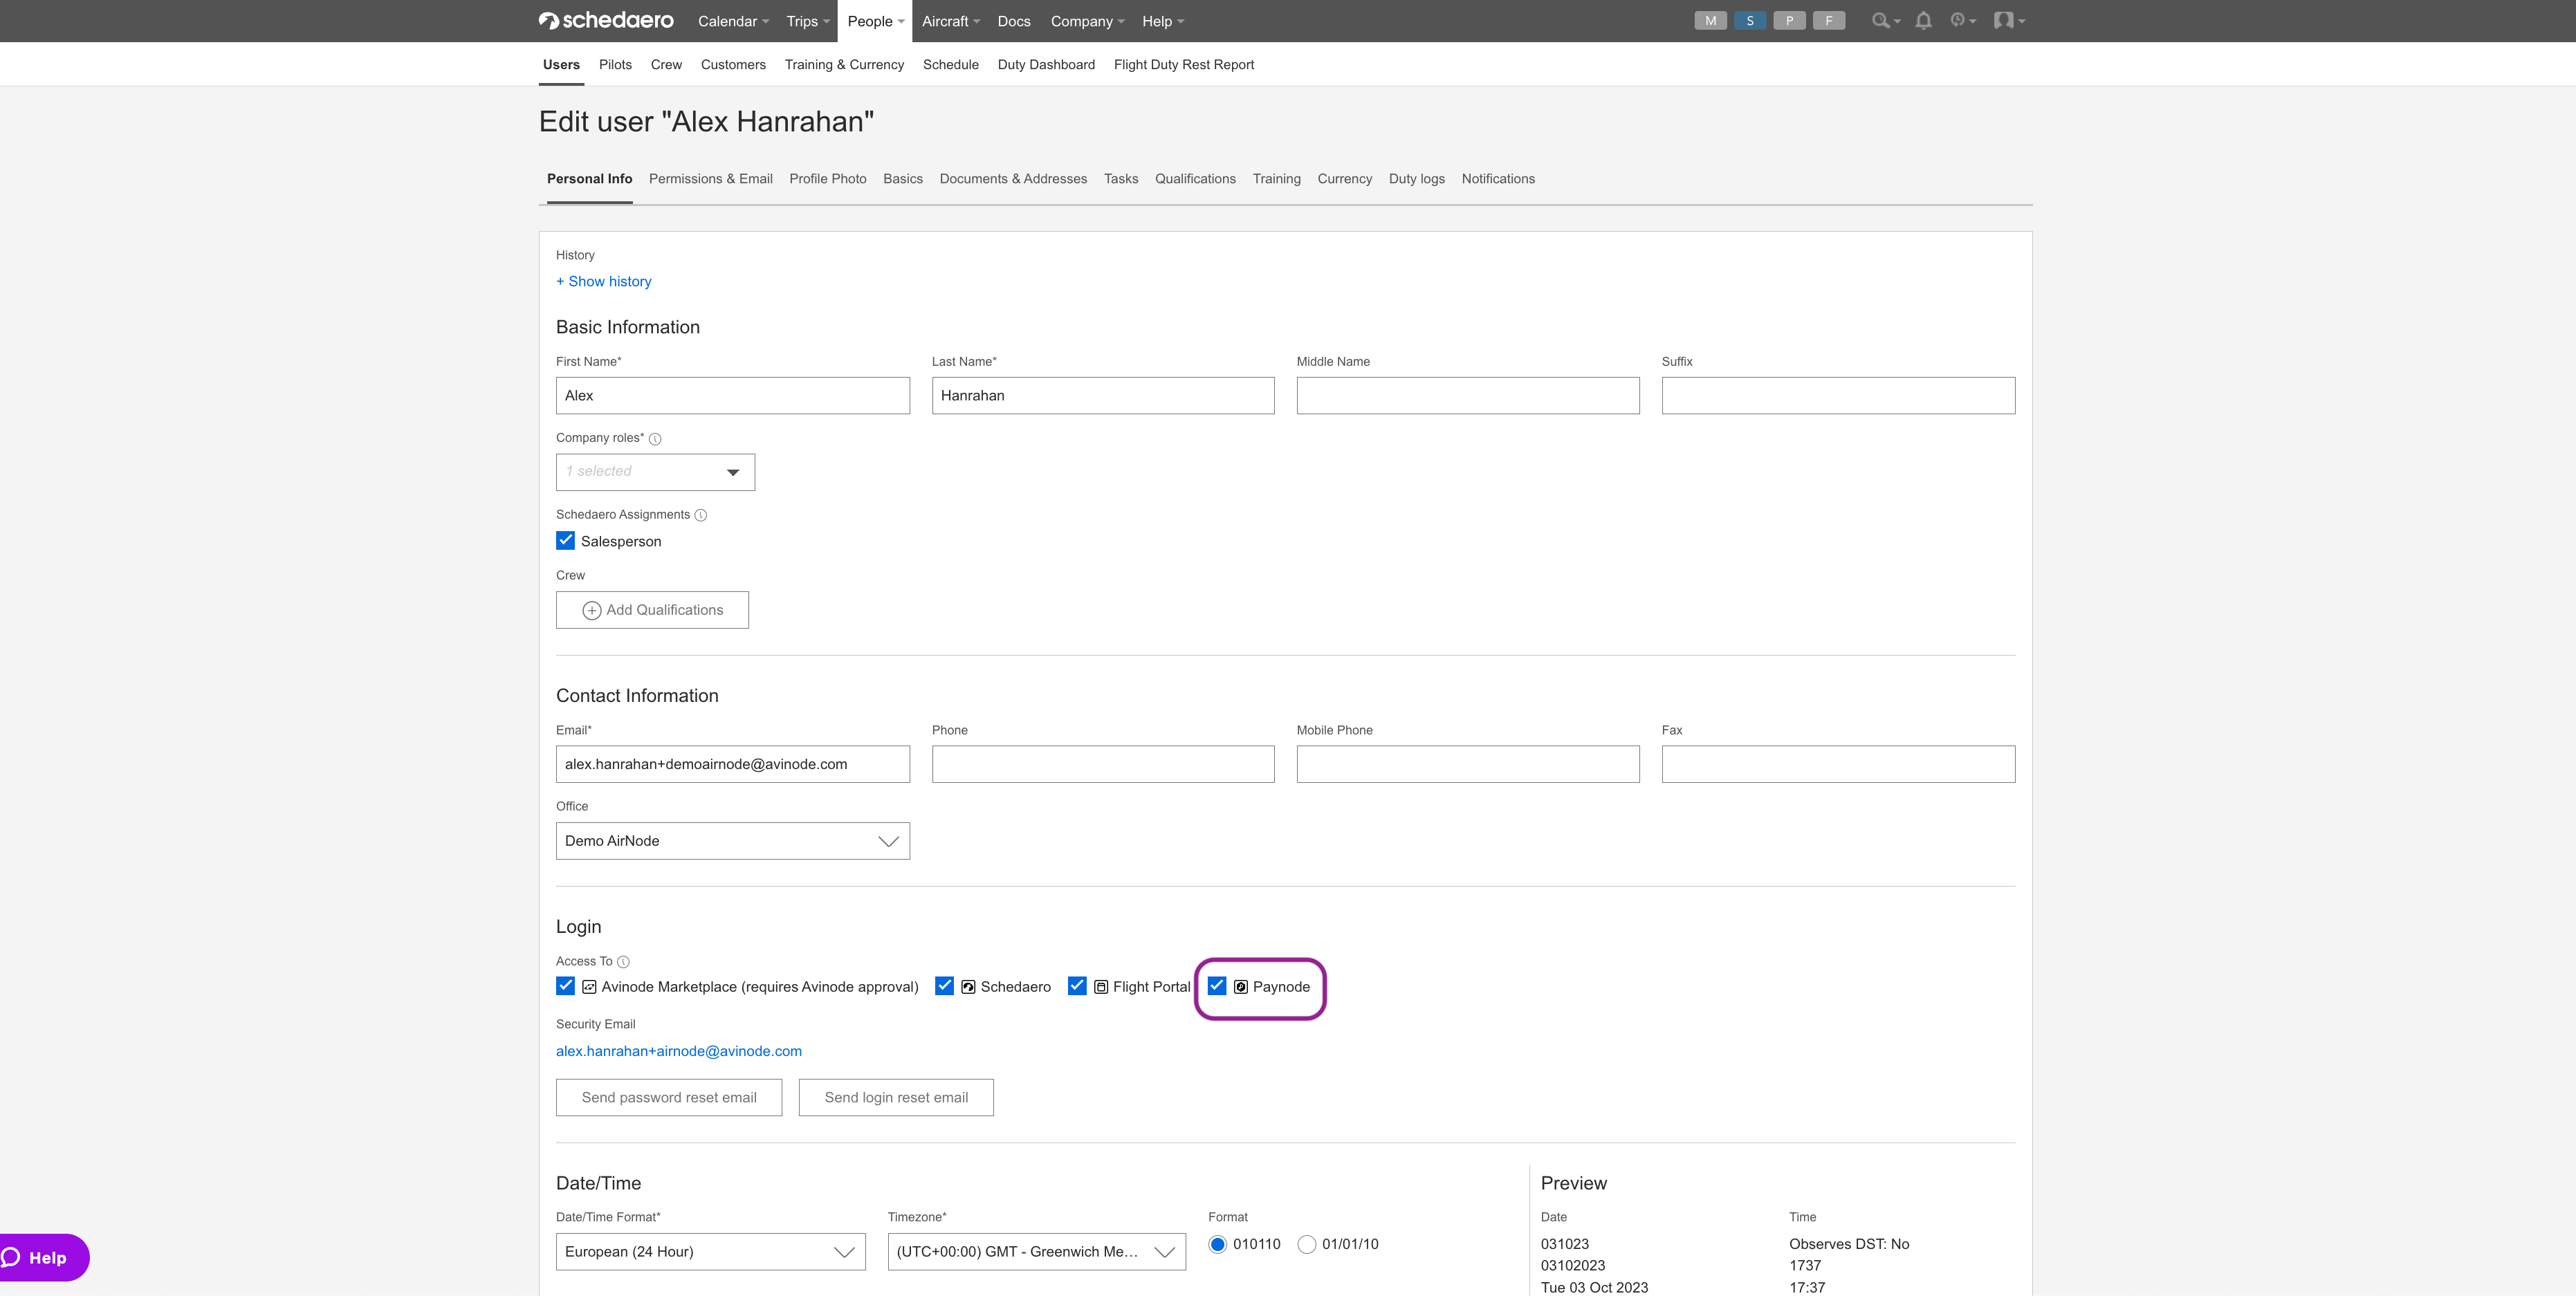
Task: Open the Calendar menu
Action: pos(733,21)
